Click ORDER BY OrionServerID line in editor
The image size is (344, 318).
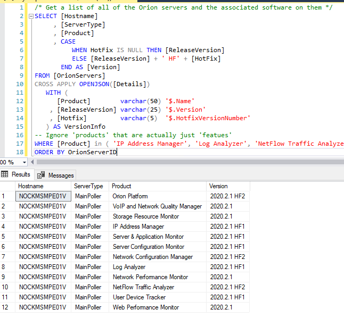tap(76, 152)
